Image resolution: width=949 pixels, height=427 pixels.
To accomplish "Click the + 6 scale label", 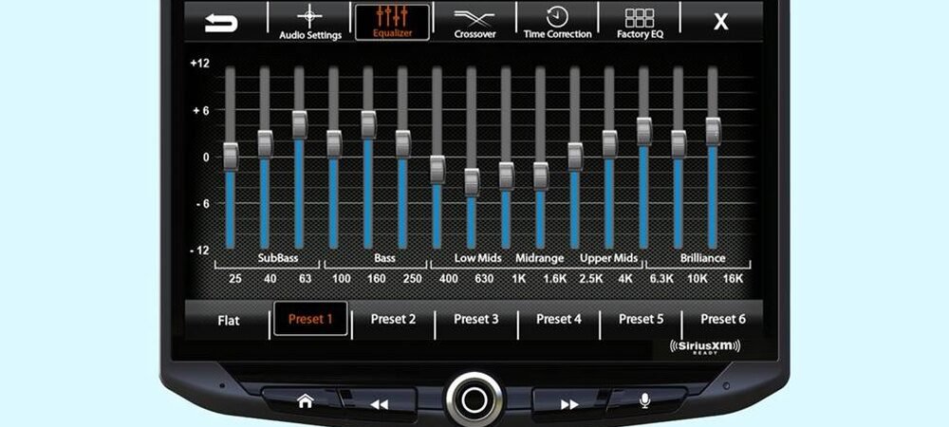I will pos(199,111).
